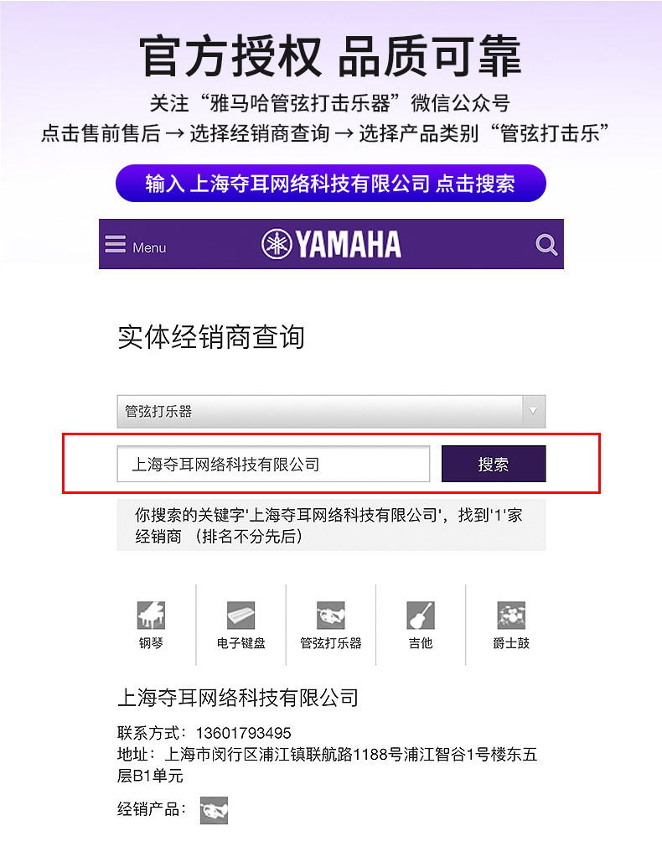Click the dealer address text line
This screenshot has height=852, width=662.
(x=328, y=765)
